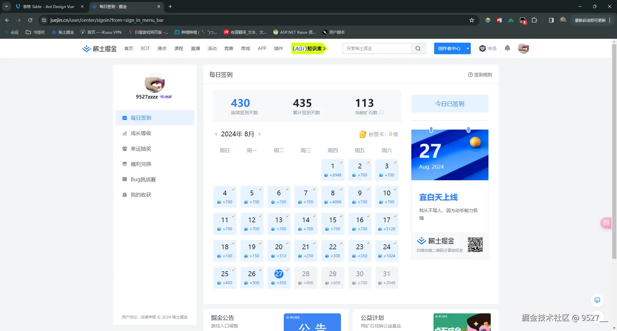
Task: Open 沸点 in the top navigation
Action: [162, 48]
